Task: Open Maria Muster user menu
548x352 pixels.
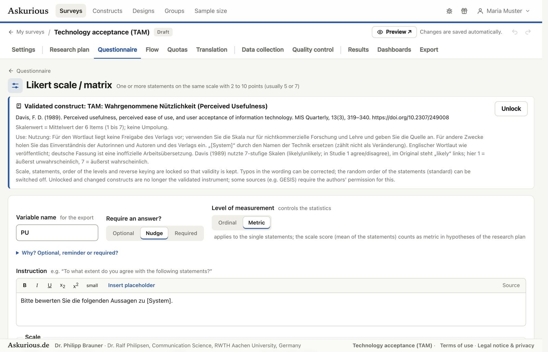Action: point(503,11)
